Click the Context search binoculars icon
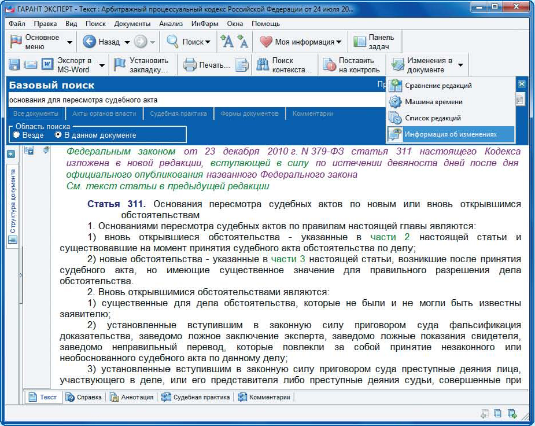The image size is (535, 426). click(263, 65)
